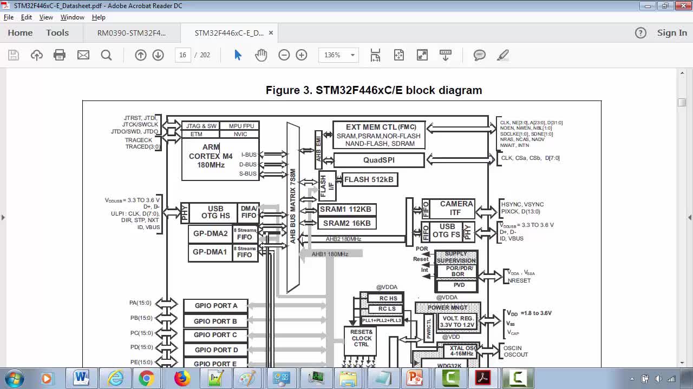Close the STM32F446xC-E_D document tab

click(x=271, y=33)
